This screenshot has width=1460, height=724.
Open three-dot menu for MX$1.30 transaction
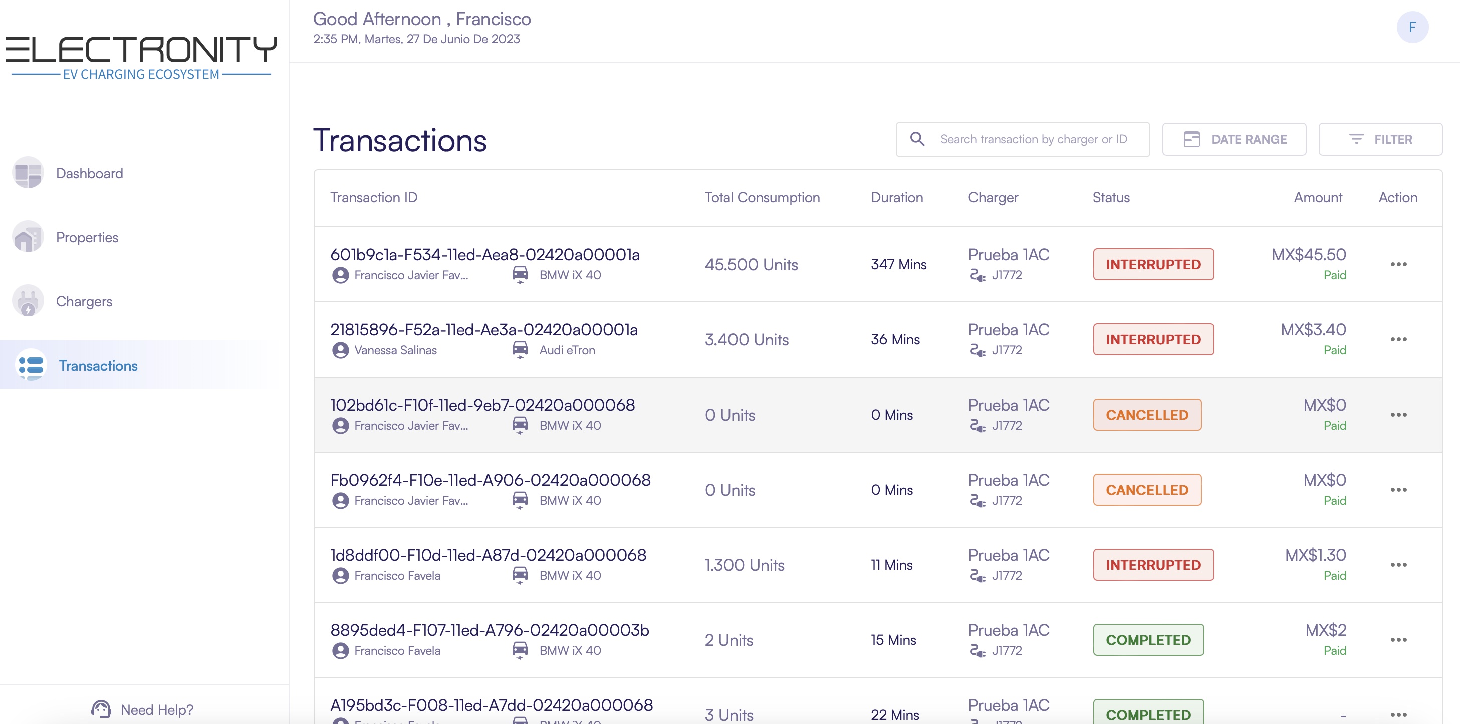1398,565
